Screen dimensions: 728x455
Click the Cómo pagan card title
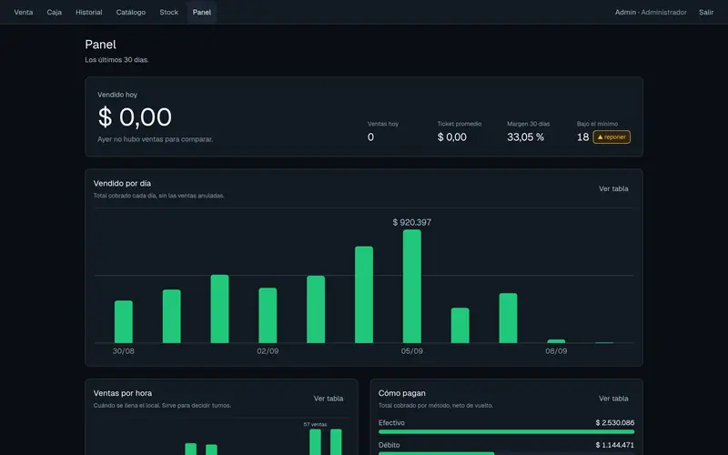pos(401,393)
